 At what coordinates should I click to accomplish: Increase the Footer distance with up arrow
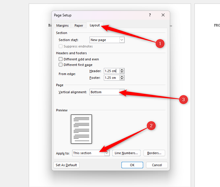[x=122, y=76]
